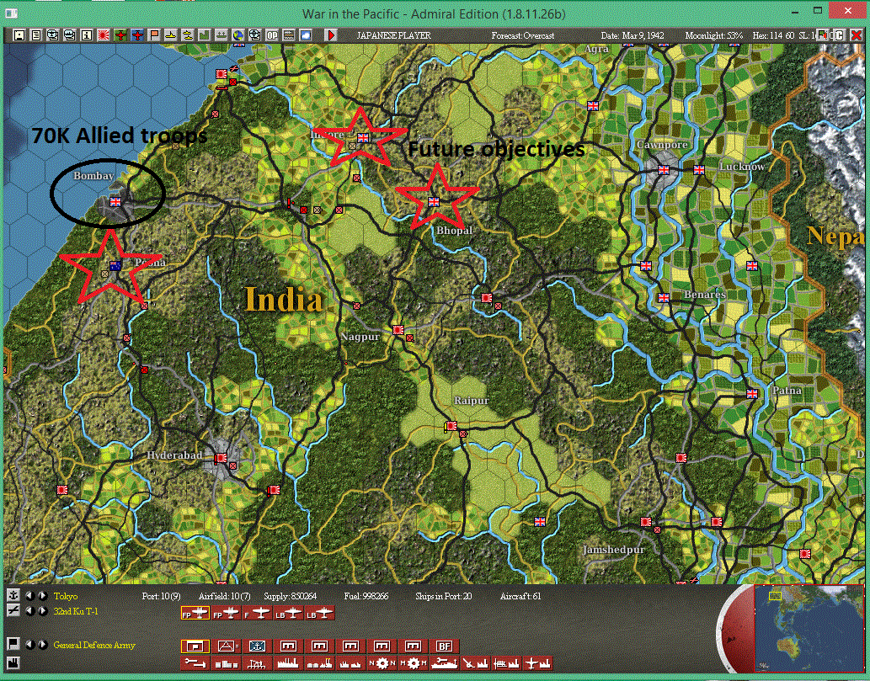Go to previous air group before 32nd Ku T-1

[30, 611]
